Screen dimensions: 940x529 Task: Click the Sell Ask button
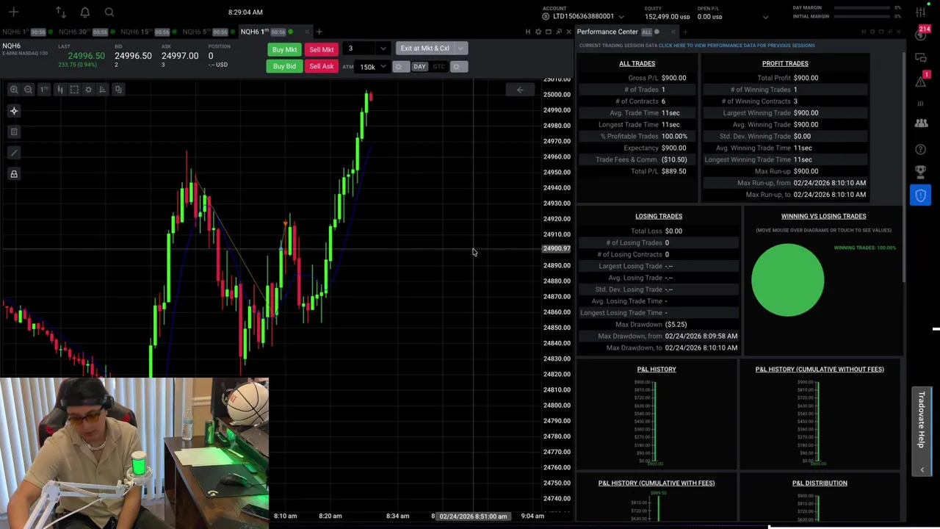[322, 66]
